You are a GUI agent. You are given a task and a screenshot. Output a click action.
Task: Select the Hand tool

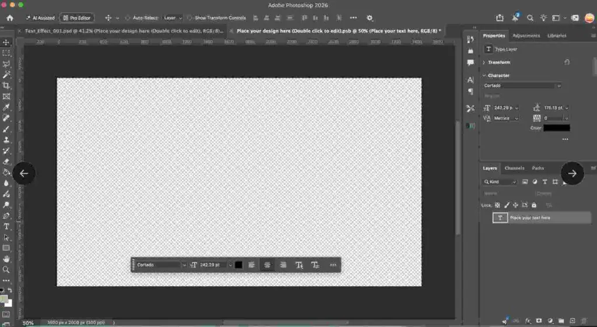[6, 259]
